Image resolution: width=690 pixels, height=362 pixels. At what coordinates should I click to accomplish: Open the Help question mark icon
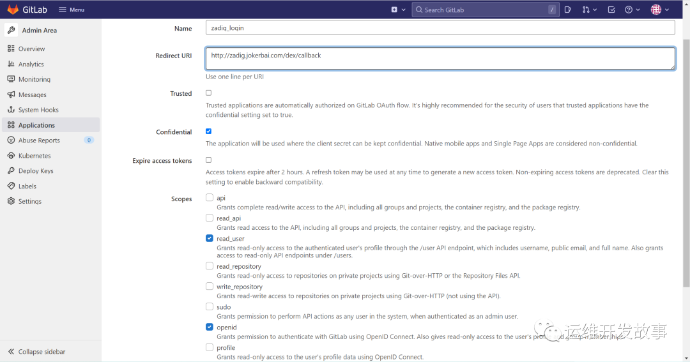(x=629, y=10)
